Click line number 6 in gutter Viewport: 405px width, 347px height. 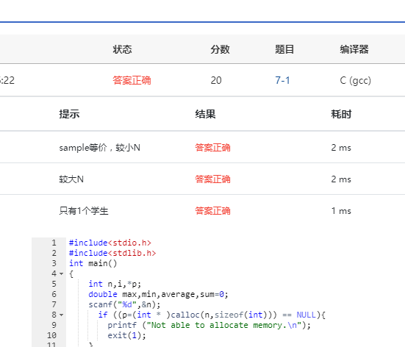coord(54,294)
